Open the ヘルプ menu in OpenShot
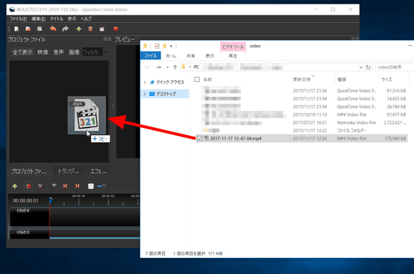Viewport: 414px width, 274px height. [86, 18]
